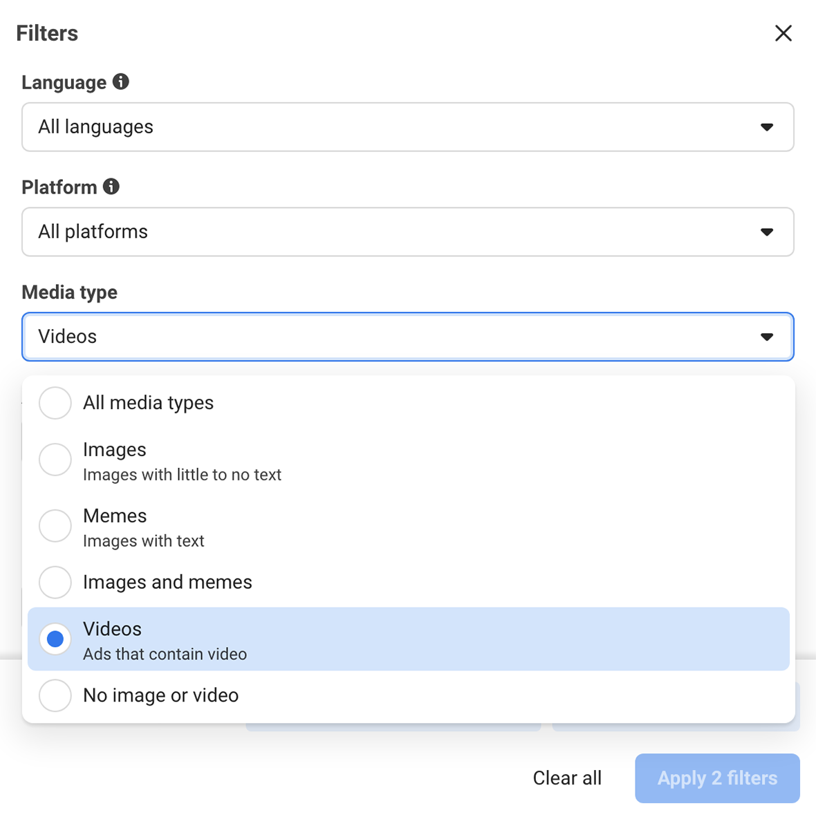The width and height of the screenshot is (816, 817).
Task: Click the Clear all button
Action: (x=567, y=778)
